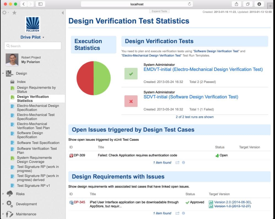The image size is (275, 219).
Task: Click the info icon beside 1 item found
Action: coord(183,162)
